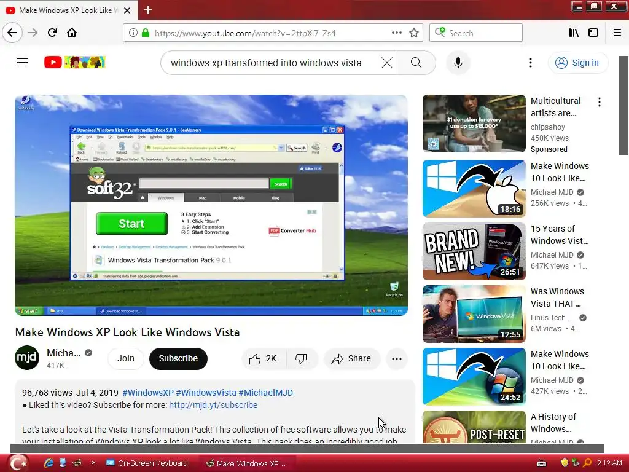Open the mjd.yt/subscribe link
The image size is (629, 472).
213,405
